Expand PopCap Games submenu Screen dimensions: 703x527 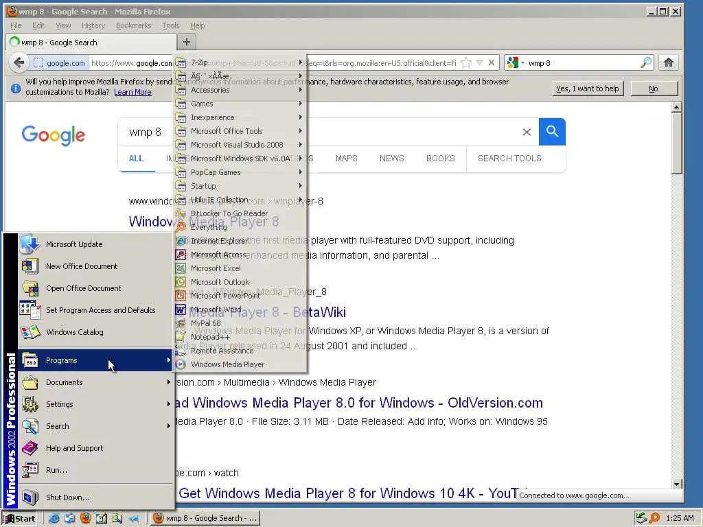point(240,172)
